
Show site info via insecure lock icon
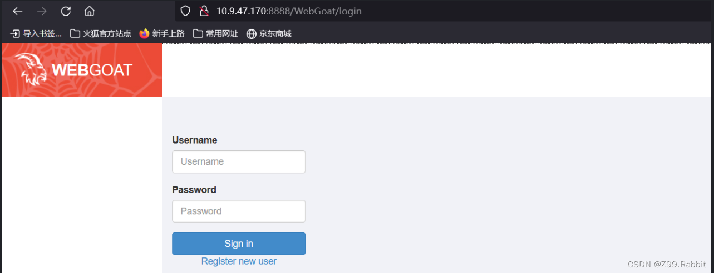[x=204, y=11]
